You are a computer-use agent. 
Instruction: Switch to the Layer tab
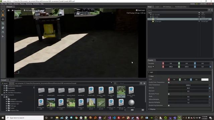[x=157, y=7]
